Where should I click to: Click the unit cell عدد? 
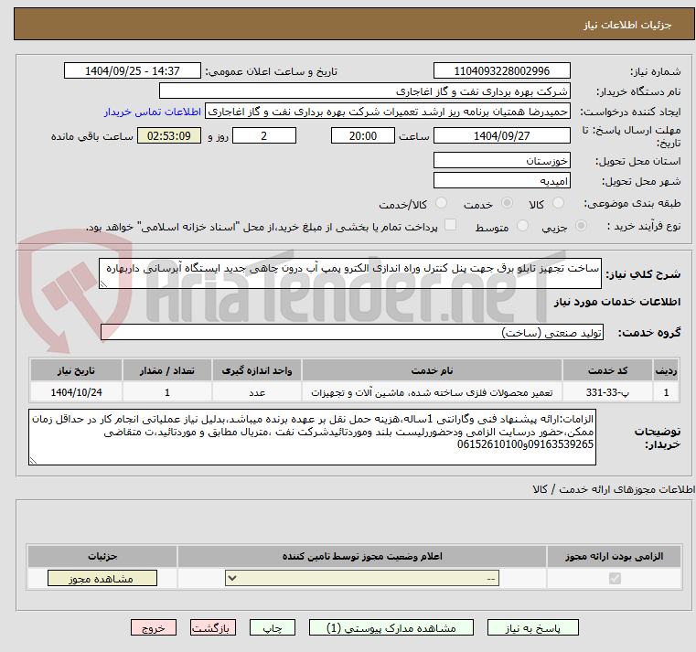click(x=257, y=393)
